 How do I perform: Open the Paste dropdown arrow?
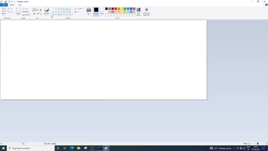click(4, 15)
